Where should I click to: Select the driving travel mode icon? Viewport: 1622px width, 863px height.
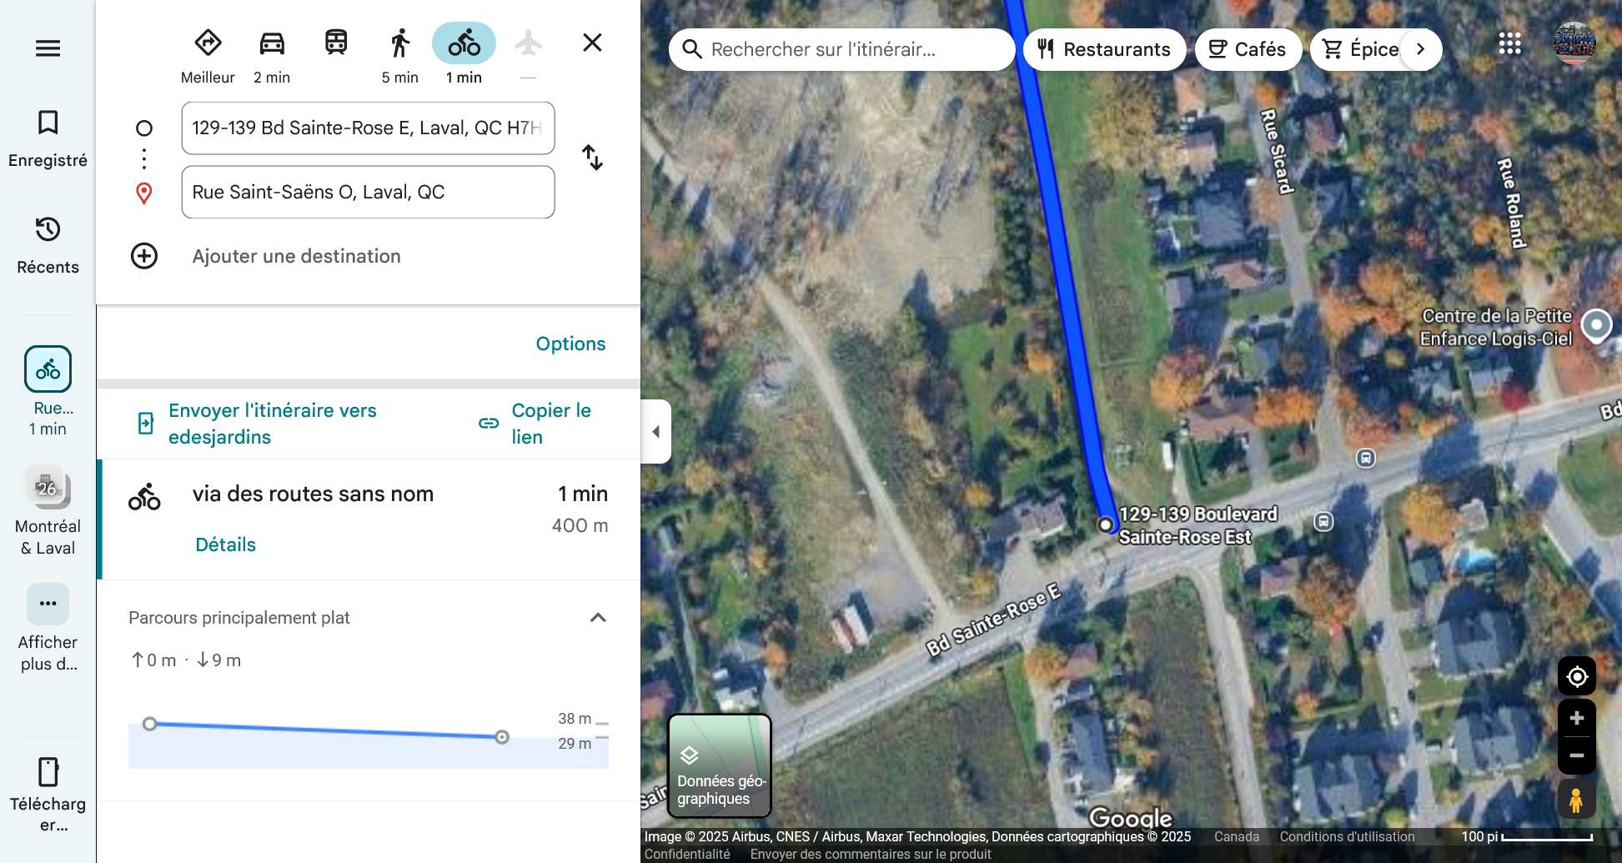(x=272, y=43)
